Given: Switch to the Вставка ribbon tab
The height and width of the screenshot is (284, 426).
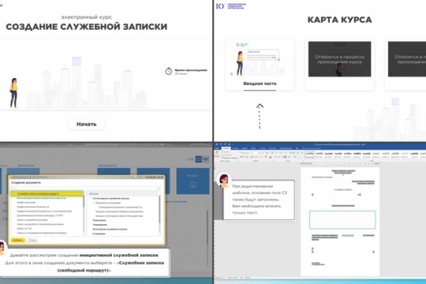Looking at the screenshot, I should point(235,149).
